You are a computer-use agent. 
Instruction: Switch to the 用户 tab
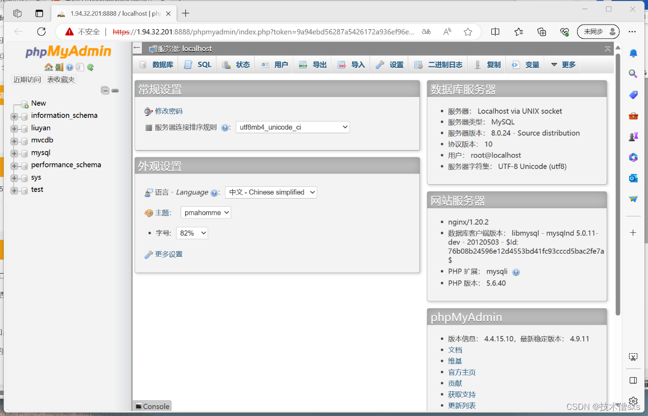click(274, 65)
